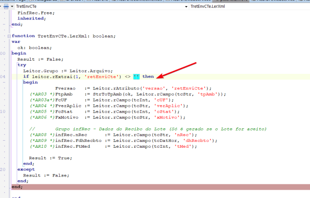Click the 'infRec.nRec' assignment line
This screenshot has width=310, height=198.
[114, 135]
